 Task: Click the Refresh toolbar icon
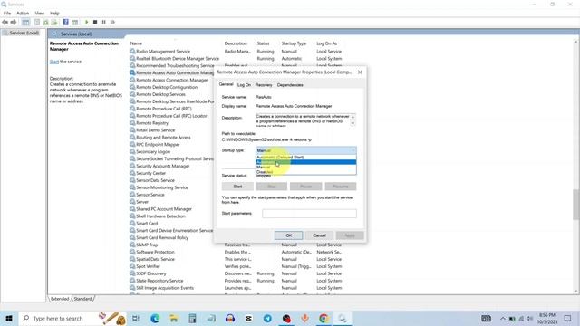(46, 22)
